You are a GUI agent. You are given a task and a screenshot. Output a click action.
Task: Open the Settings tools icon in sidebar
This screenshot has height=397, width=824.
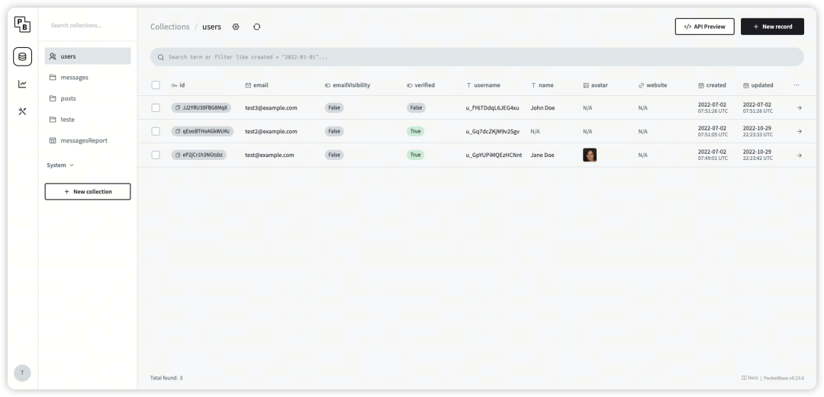pyautogui.click(x=22, y=111)
